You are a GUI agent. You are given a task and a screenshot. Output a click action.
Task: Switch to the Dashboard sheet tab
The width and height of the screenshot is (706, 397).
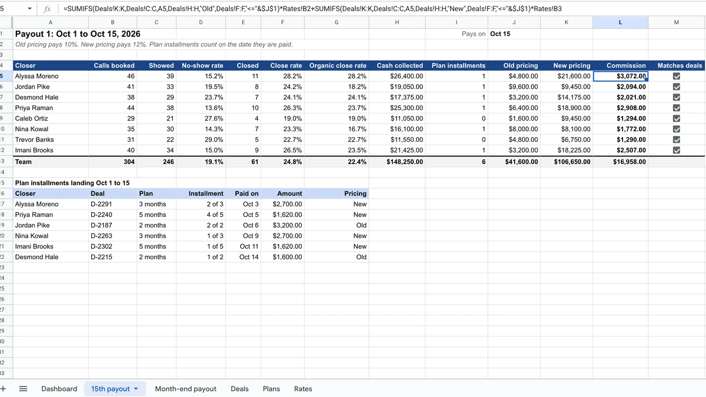coord(59,389)
